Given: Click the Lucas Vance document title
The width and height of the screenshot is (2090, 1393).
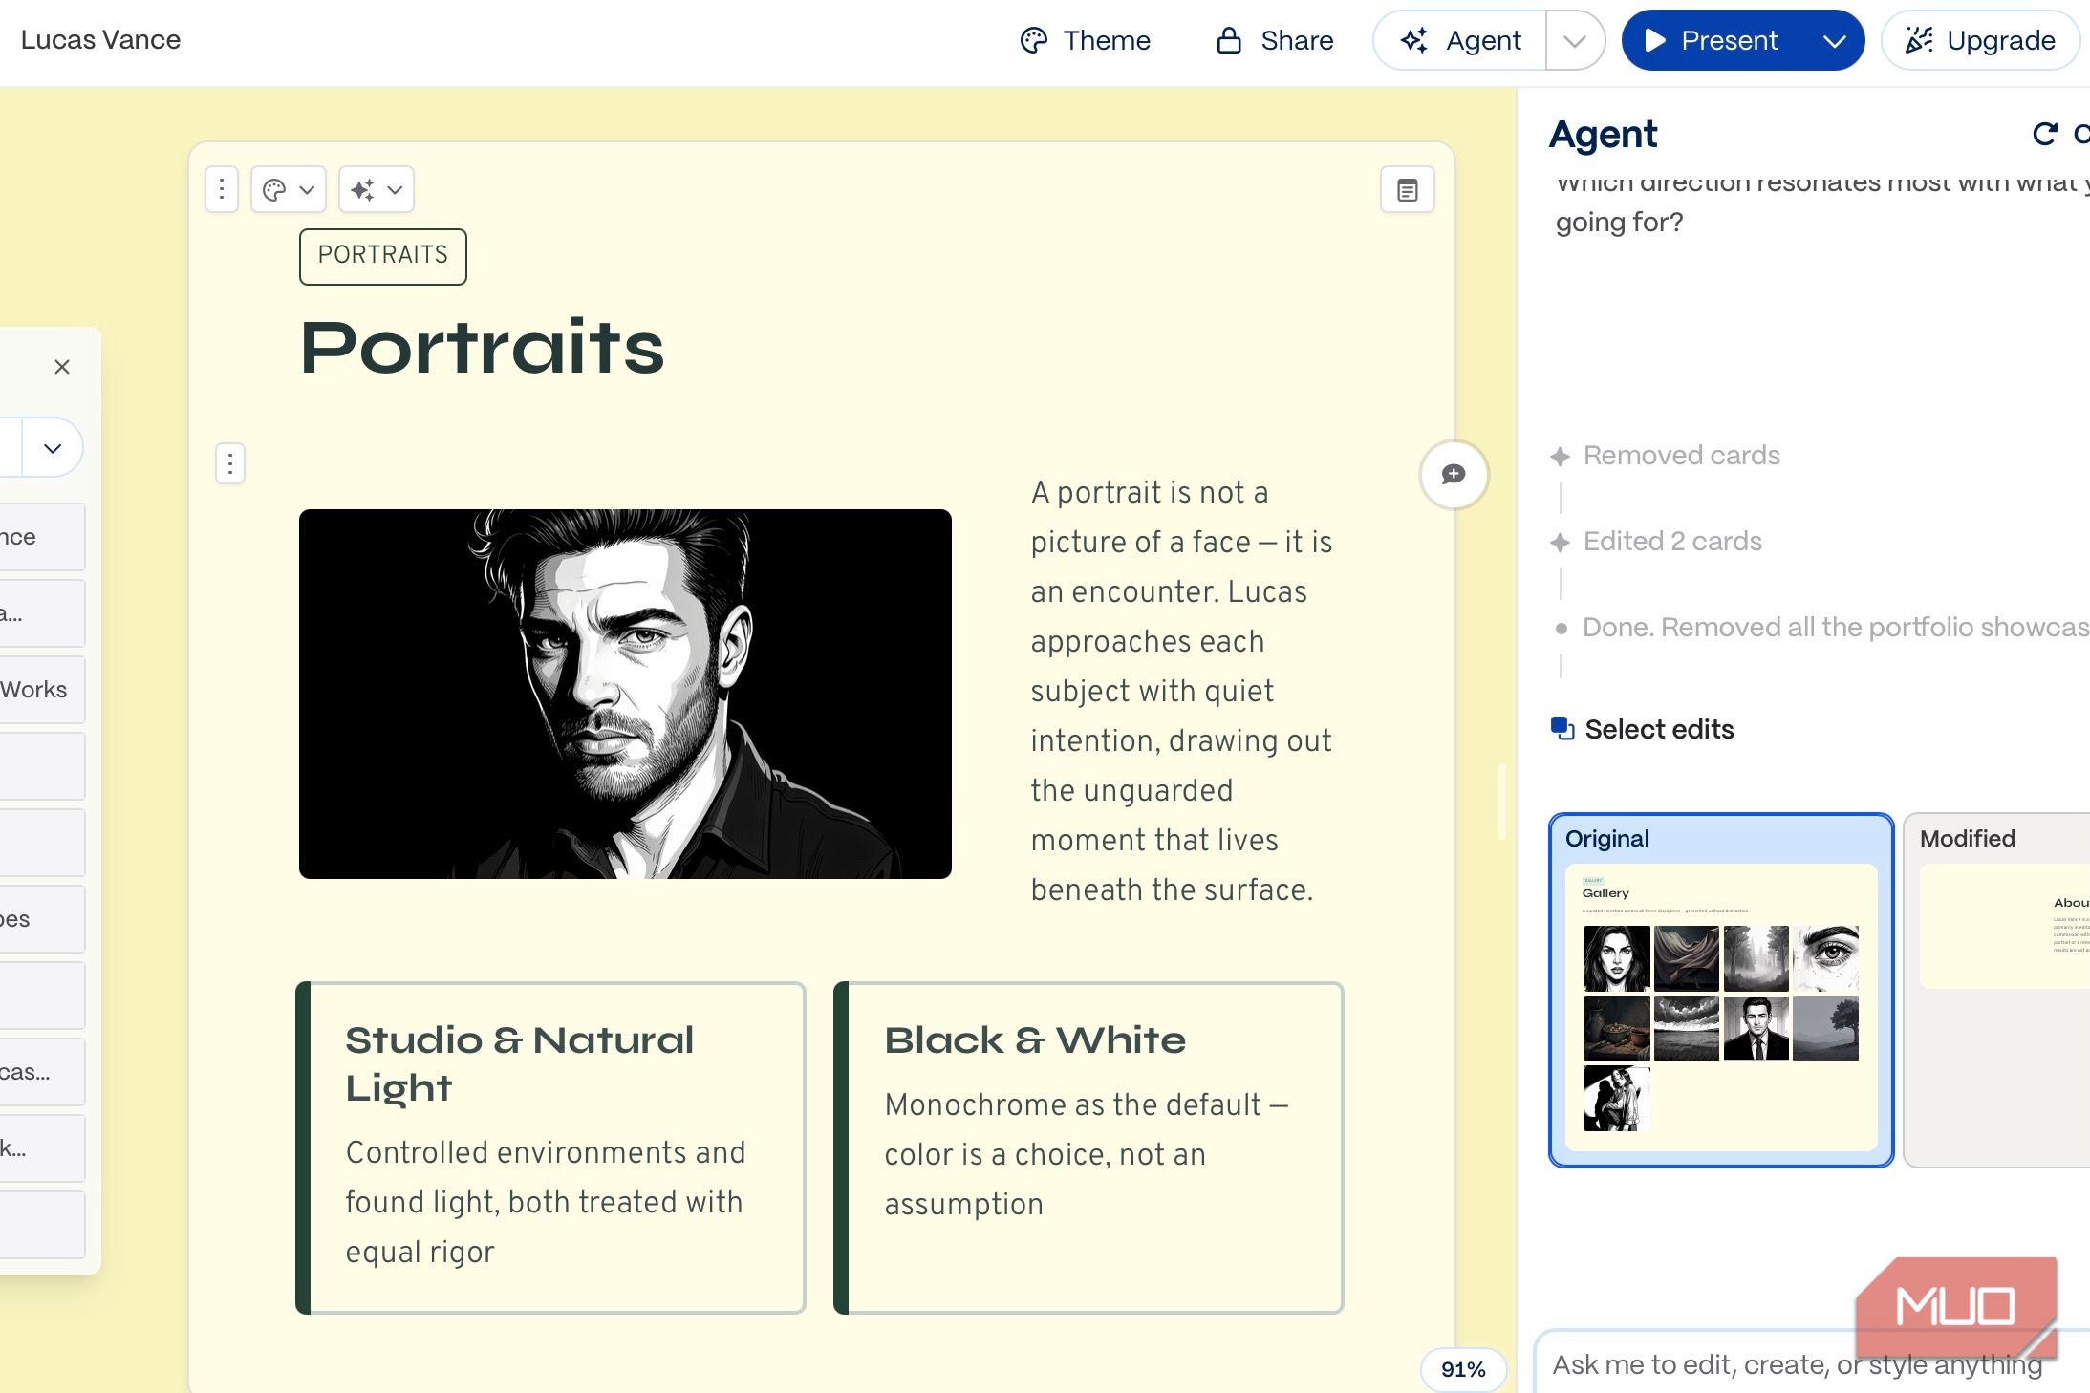Looking at the screenshot, I should point(100,39).
